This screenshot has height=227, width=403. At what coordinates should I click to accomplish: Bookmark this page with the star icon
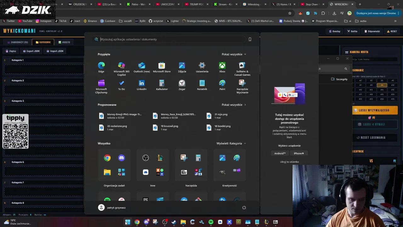tap(290, 13)
